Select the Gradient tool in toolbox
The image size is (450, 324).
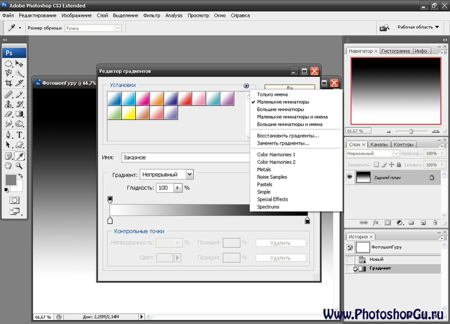(19, 114)
